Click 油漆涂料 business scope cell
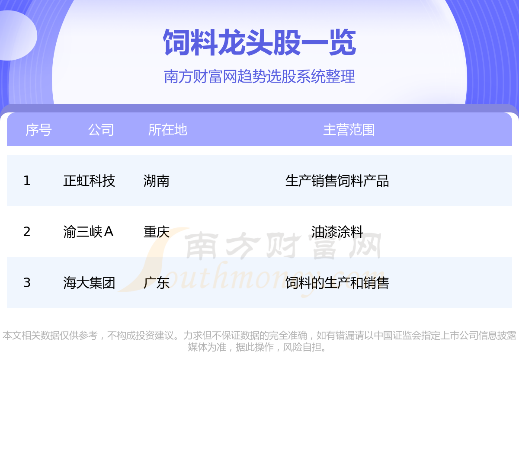The width and height of the screenshot is (519, 454). pyautogui.click(x=337, y=232)
